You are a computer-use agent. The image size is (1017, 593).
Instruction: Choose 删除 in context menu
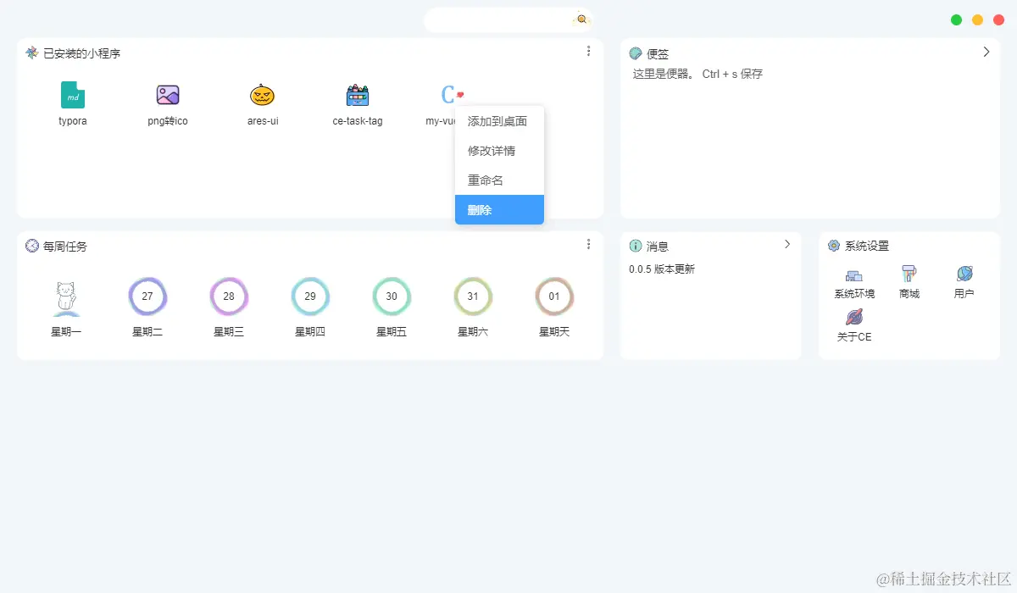click(499, 210)
